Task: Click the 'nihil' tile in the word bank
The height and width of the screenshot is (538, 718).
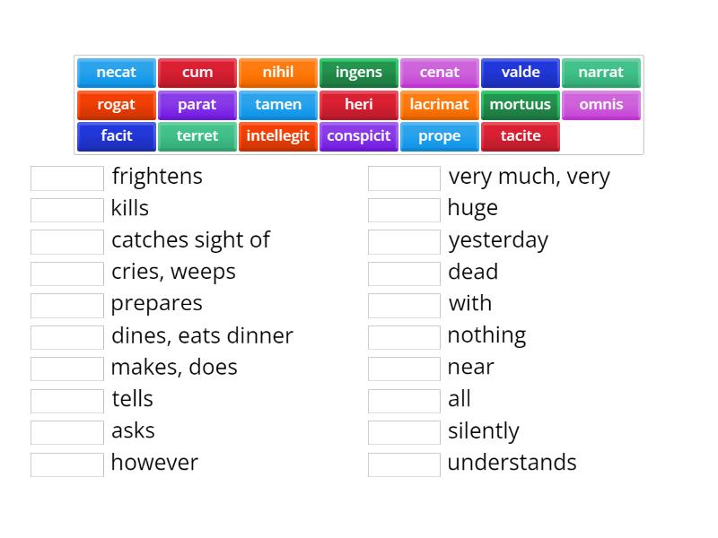Action: pos(277,73)
